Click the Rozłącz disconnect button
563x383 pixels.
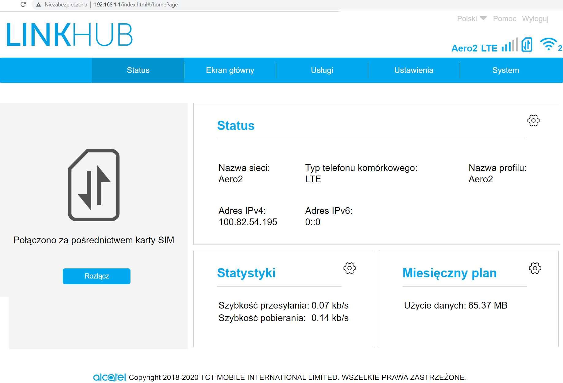pyautogui.click(x=96, y=276)
